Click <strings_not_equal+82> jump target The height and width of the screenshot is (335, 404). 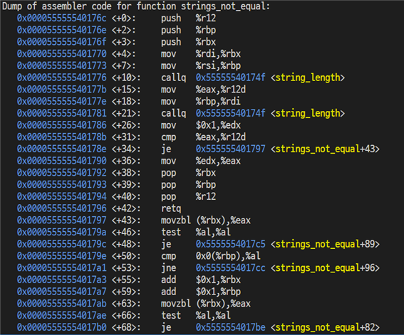[x=325, y=327]
